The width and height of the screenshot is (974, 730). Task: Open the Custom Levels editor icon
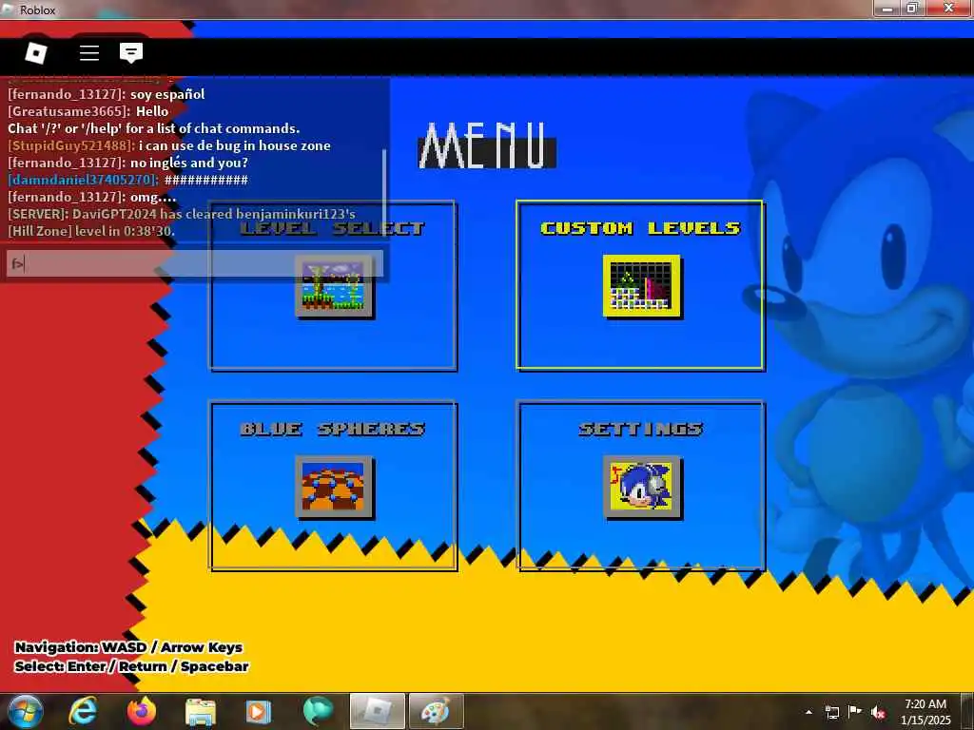pyautogui.click(x=642, y=286)
